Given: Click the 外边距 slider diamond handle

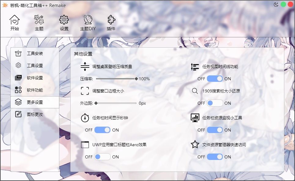Looking at the screenshot, I should [x=96, y=103].
